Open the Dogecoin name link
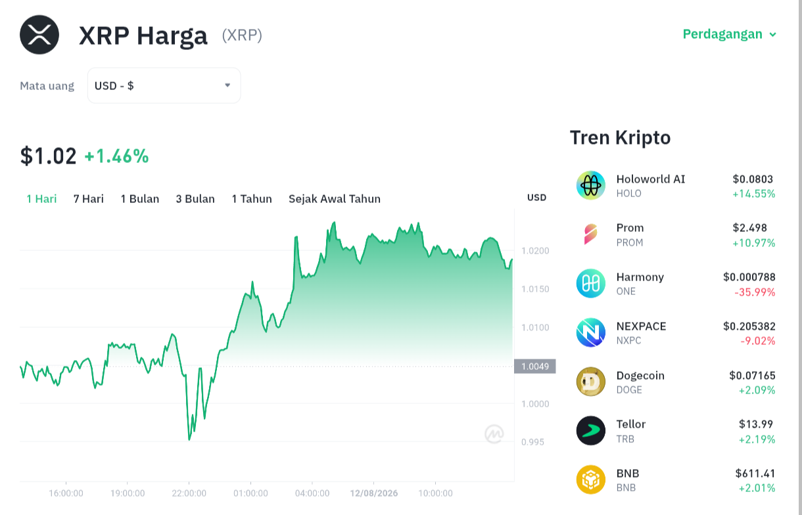 click(x=640, y=376)
